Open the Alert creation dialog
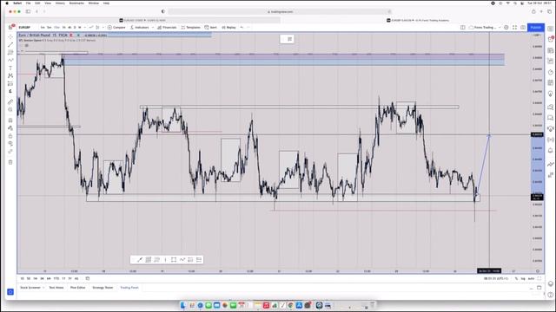Screen dimensions: 556x312 click(x=210, y=27)
